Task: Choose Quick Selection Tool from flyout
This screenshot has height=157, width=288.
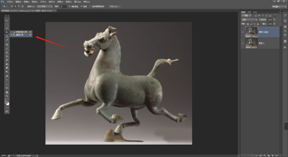Action: (x=21, y=32)
